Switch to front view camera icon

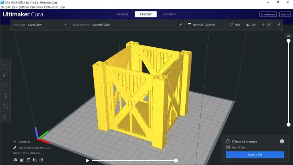22,160
